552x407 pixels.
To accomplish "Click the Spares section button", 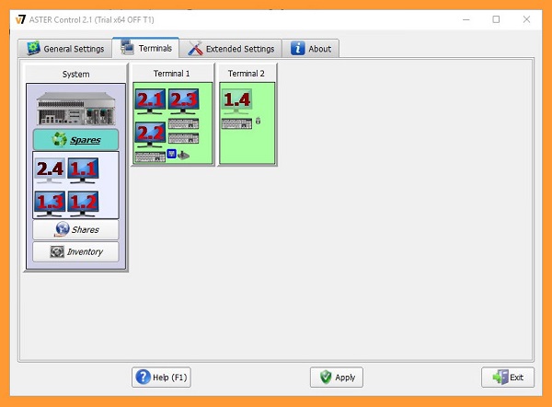I will click(75, 140).
